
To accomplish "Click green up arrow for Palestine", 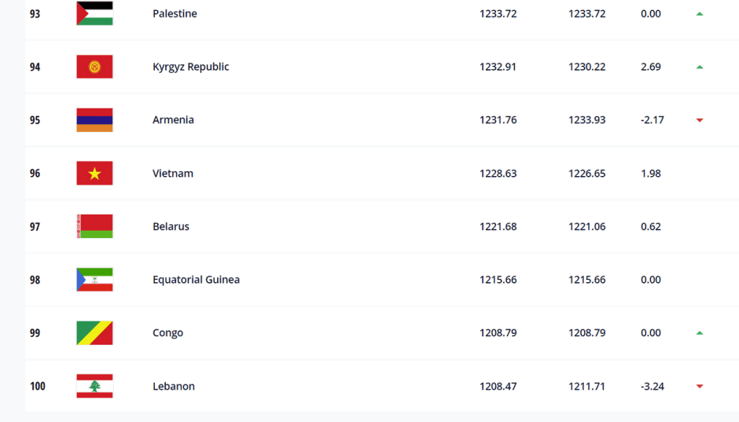I will [x=699, y=13].
